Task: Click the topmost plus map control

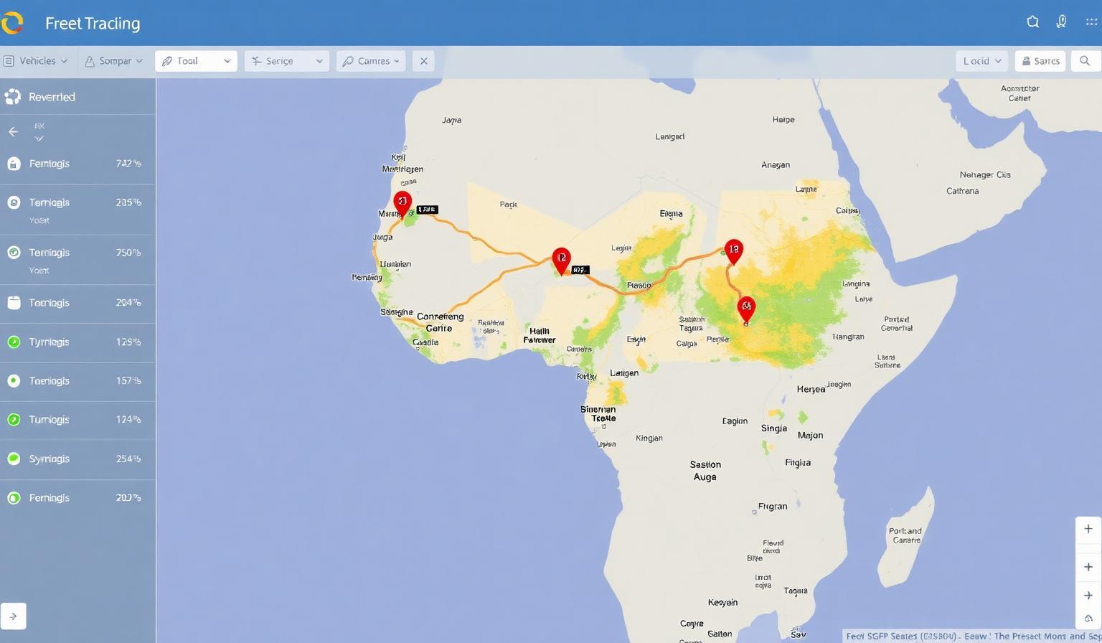Action: tap(1088, 529)
